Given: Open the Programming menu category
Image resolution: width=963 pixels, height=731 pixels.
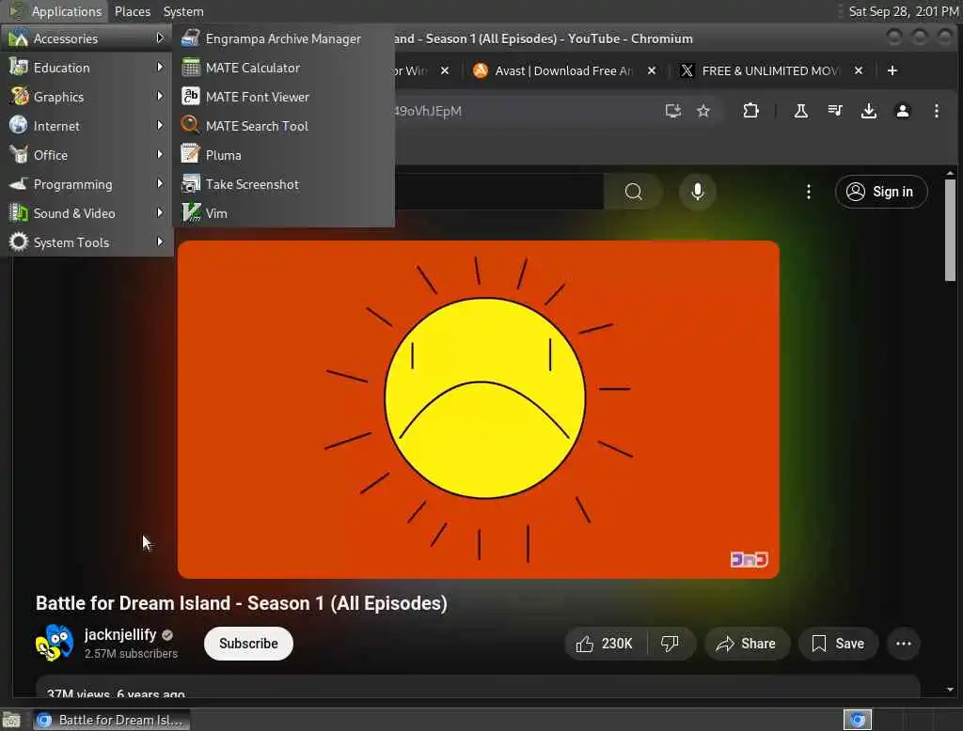Looking at the screenshot, I should coord(87,184).
